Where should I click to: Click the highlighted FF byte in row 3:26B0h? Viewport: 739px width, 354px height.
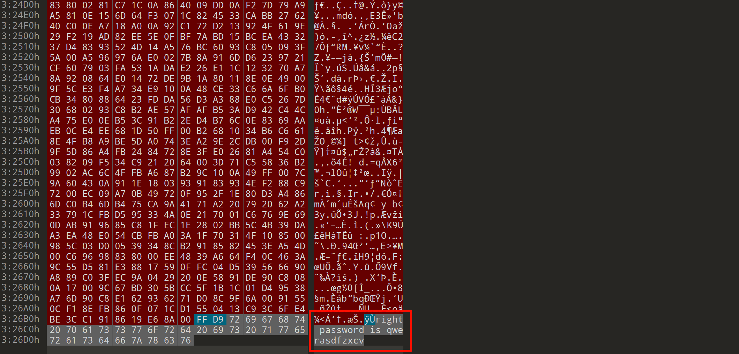pyautogui.click(x=202, y=319)
